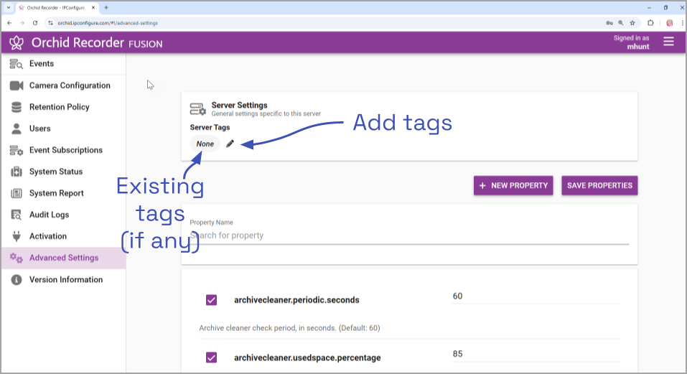This screenshot has height=374, width=687.
Task: Click Save Properties button
Action: 599,185
